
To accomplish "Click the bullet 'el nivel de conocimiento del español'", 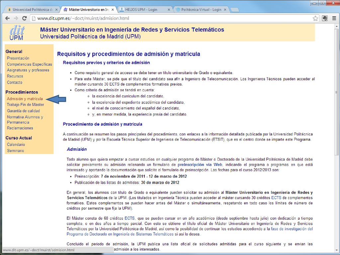I will pos(136,108).
